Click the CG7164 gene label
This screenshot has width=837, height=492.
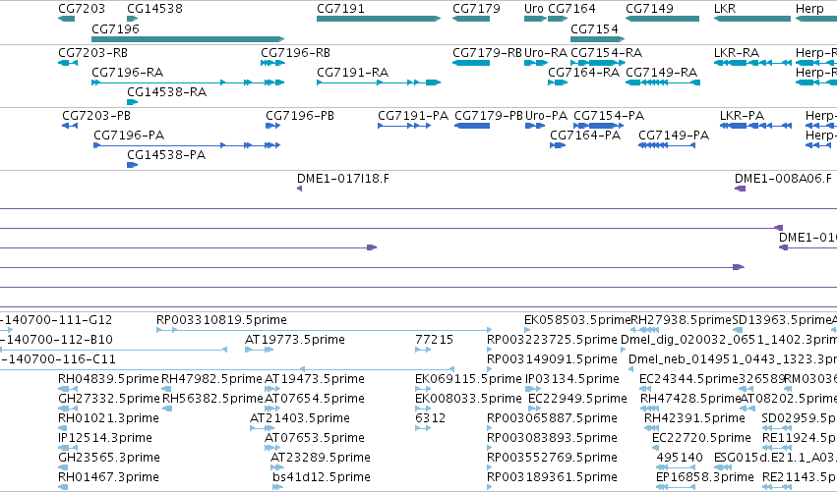(x=571, y=9)
